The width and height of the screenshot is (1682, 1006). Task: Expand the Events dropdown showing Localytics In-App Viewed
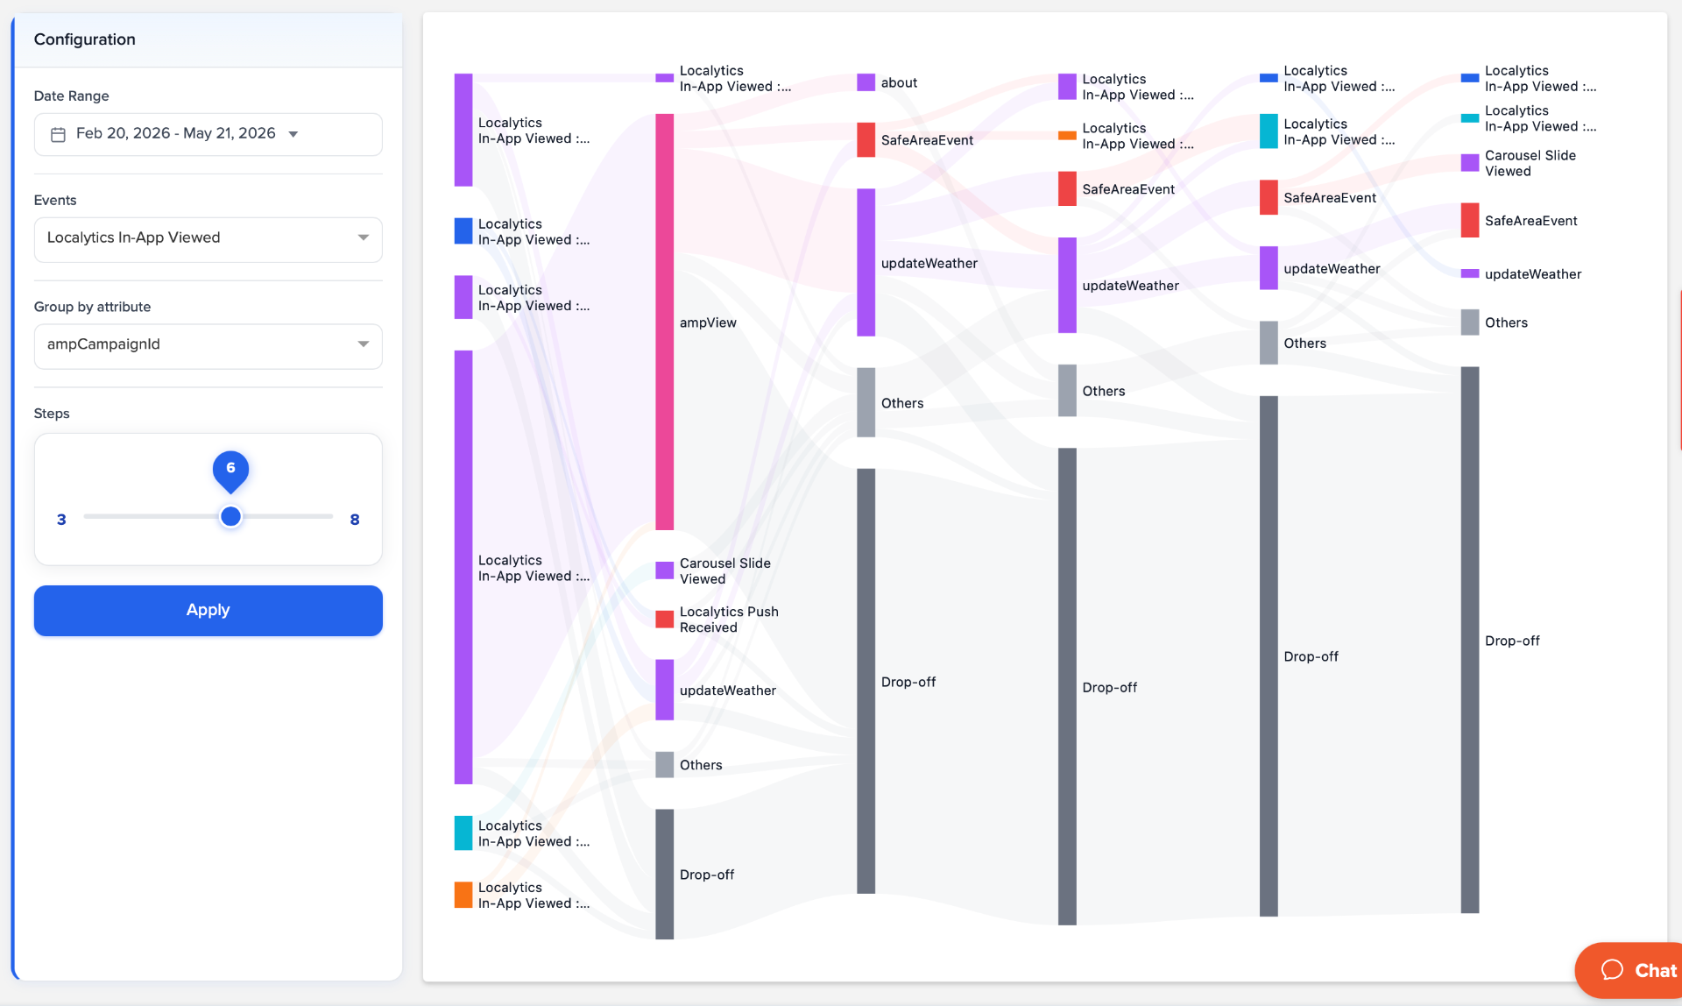[208, 238]
